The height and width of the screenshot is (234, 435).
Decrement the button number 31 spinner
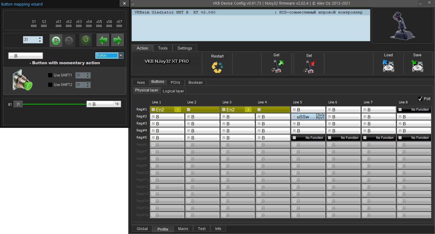pos(40,41)
